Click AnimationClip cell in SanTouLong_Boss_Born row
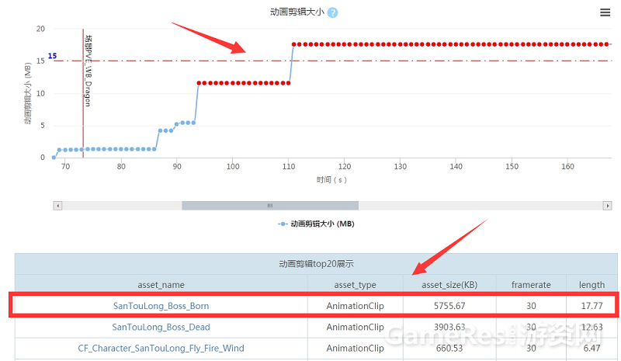The height and width of the screenshot is (361, 621). coord(355,306)
